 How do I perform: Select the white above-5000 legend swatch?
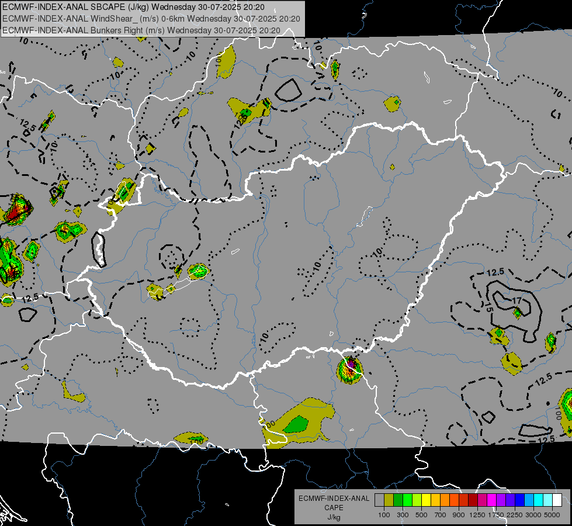click(x=557, y=500)
